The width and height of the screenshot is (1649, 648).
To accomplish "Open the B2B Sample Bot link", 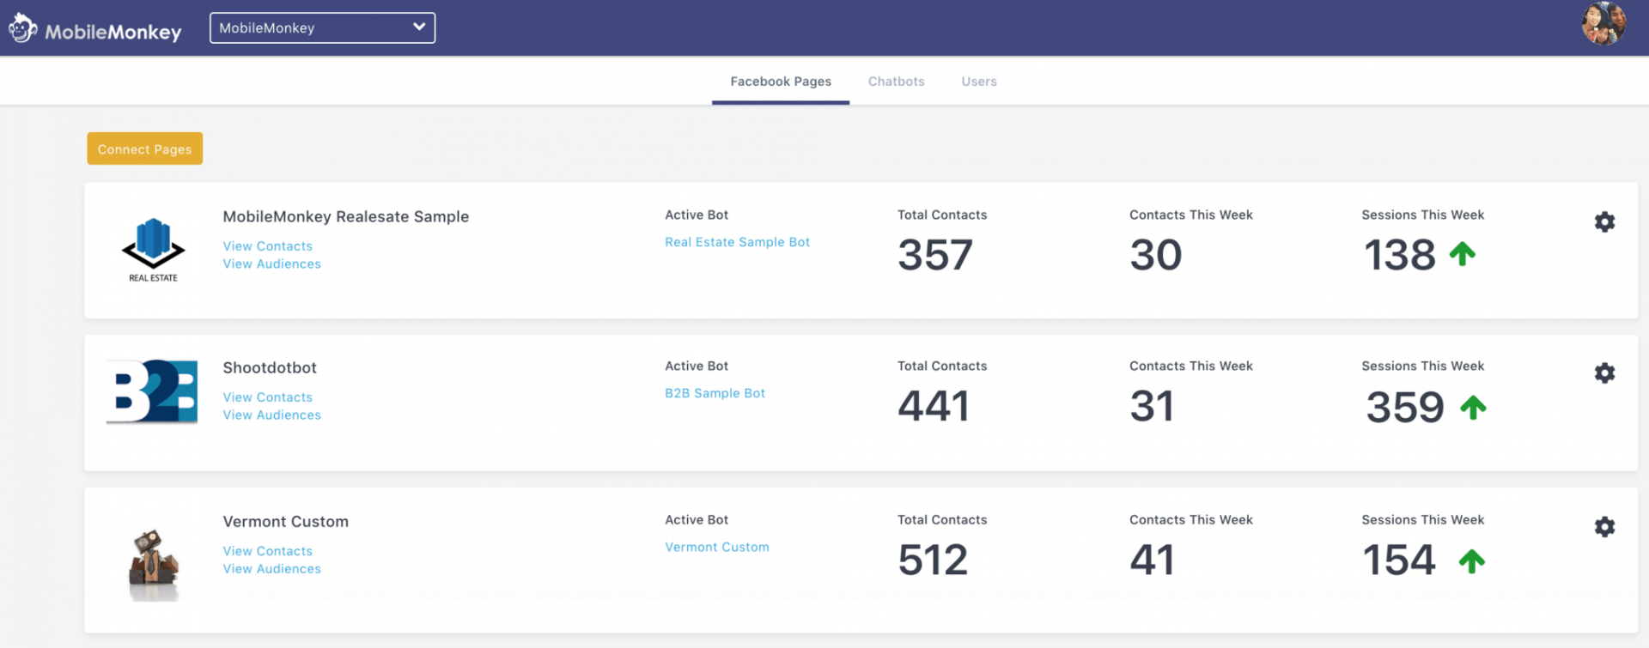I will (x=715, y=393).
